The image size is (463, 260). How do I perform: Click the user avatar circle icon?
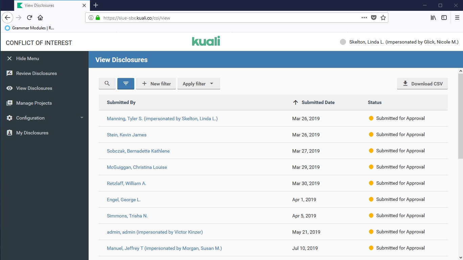(x=343, y=42)
